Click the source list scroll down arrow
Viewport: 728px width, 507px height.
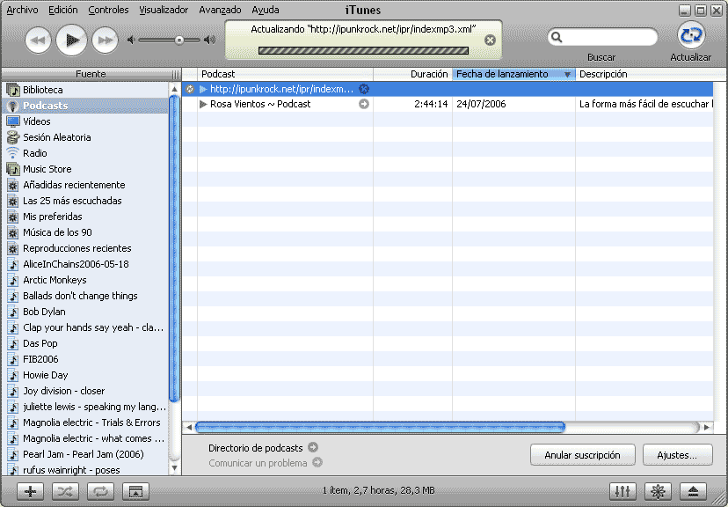[174, 468]
